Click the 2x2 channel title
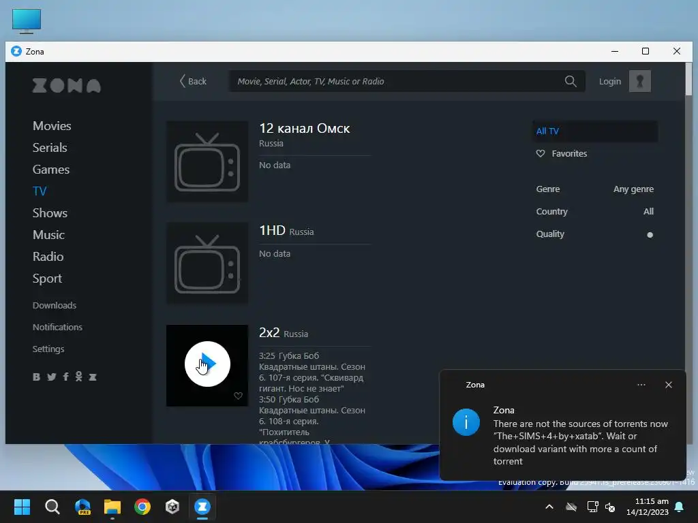 pyautogui.click(x=269, y=332)
